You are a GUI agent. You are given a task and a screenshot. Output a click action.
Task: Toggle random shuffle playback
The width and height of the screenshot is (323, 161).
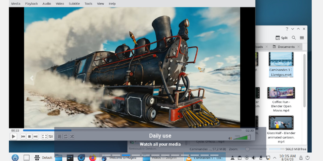tap(72, 137)
